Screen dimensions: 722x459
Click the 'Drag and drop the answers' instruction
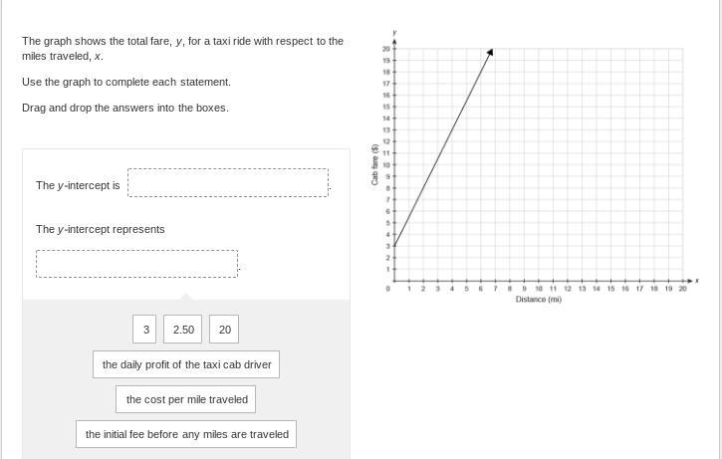[125, 108]
